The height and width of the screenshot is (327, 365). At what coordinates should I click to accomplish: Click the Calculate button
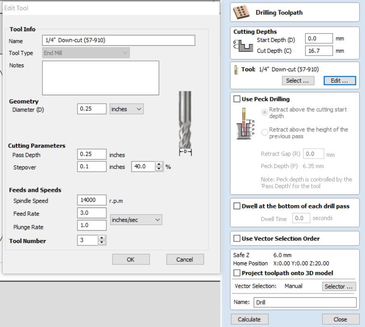tap(250, 319)
